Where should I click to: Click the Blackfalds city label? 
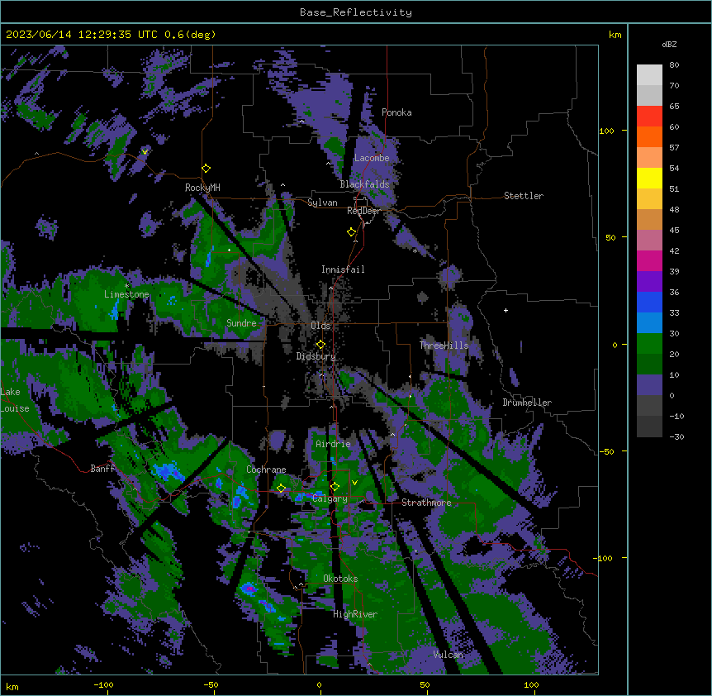pyautogui.click(x=364, y=184)
